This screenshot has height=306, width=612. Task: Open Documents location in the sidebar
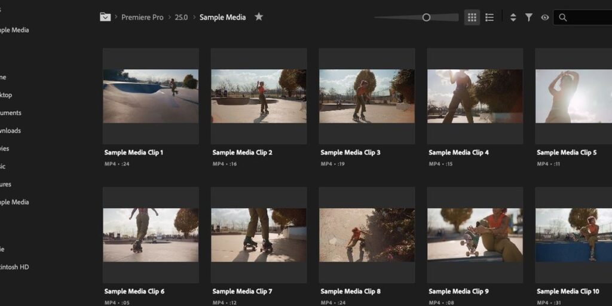click(11, 113)
